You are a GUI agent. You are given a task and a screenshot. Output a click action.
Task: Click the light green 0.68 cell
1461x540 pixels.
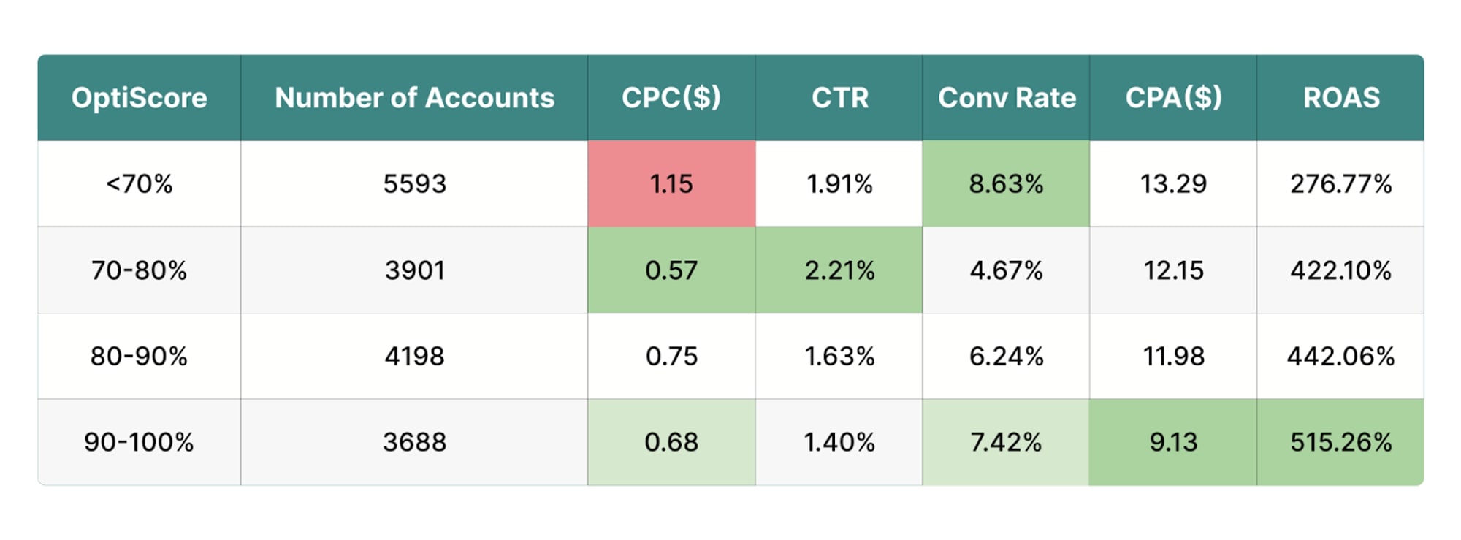point(671,442)
